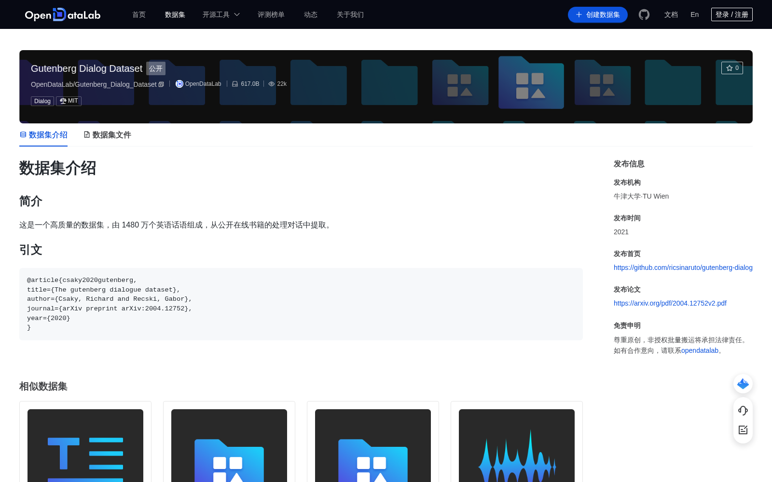Screen dimensions: 772x482
Task: Click dataset path OpenDataLab/Gutenberg_Dialog_Dataset text
Action: click(94, 84)
